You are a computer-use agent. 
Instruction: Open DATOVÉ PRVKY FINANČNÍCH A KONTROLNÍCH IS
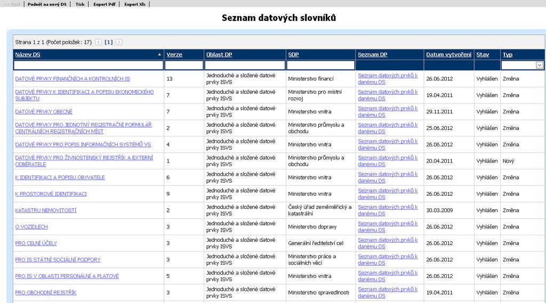[73, 79]
